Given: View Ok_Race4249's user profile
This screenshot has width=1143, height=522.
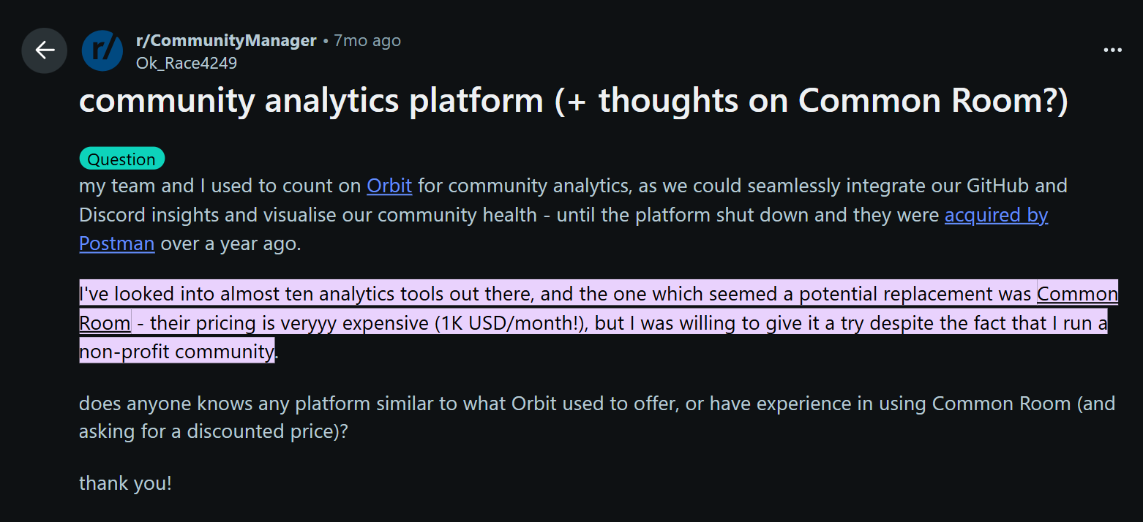Looking at the screenshot, I should (186, 63).
